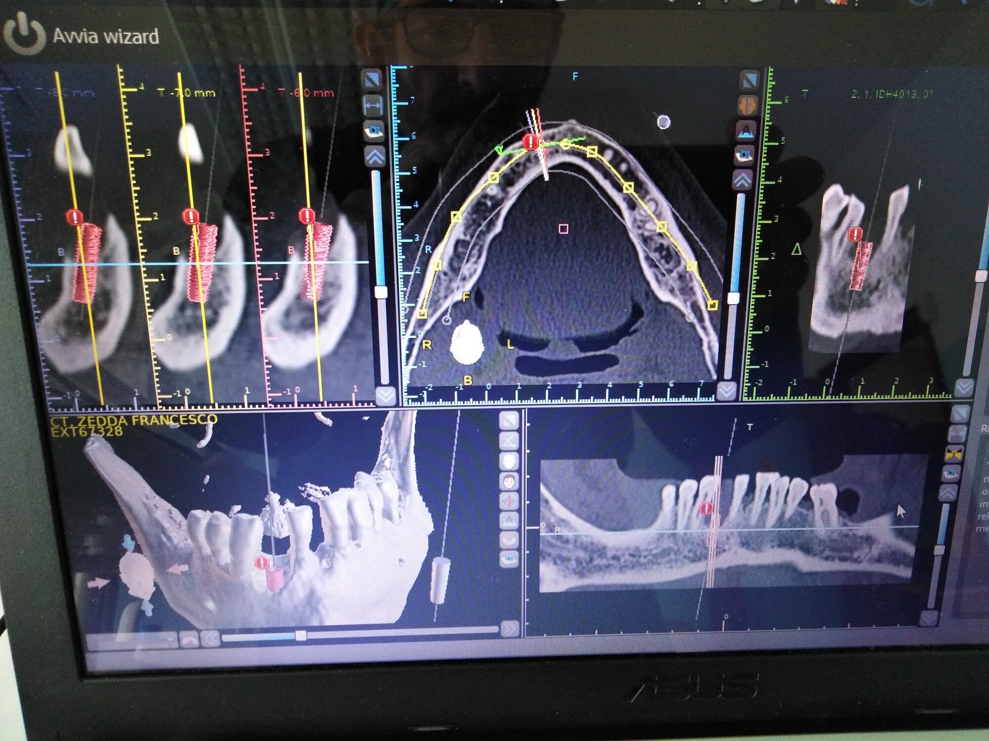The image size is (989, 741).
Task: Click the orange split-view icon in axial toolbar
Action: coord(748,105)
